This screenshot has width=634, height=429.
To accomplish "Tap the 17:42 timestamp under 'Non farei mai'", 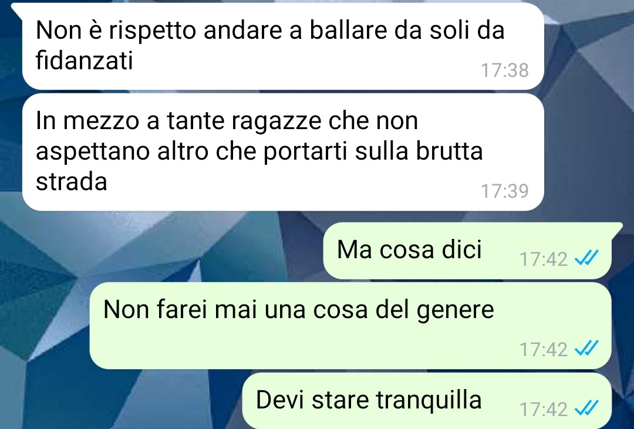I will pos(544,349).
